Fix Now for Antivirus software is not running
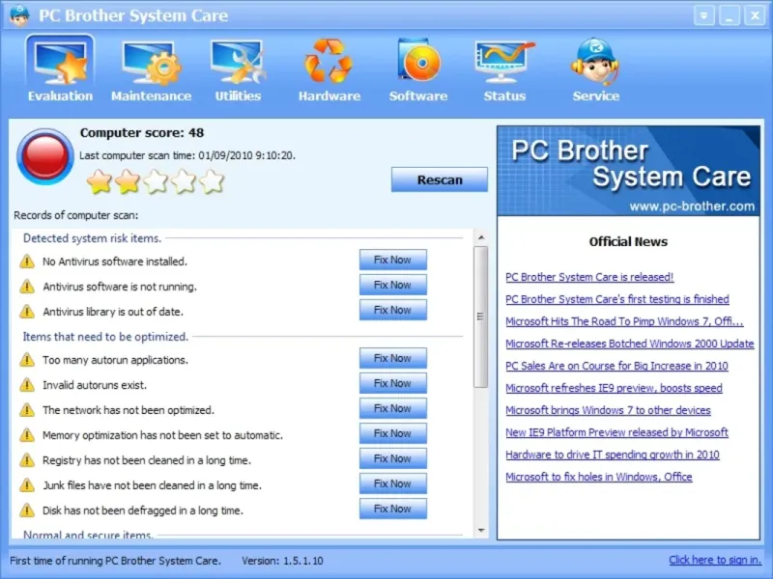This screenshot has height=579, width=773. pos(393,285)
